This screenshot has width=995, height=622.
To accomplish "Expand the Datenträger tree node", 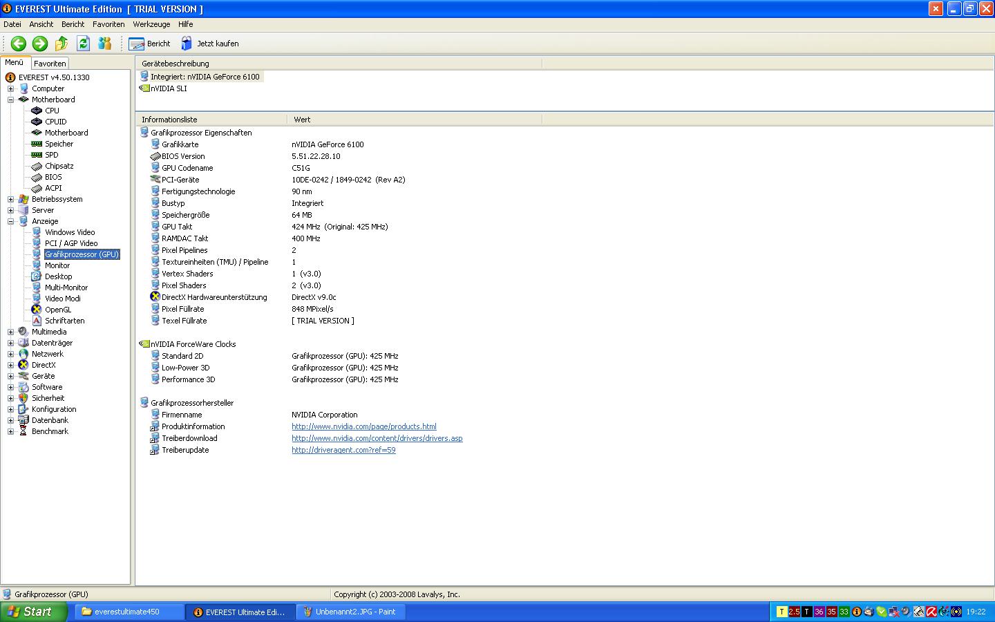I will pyautogui.click(x=10, y=343).
